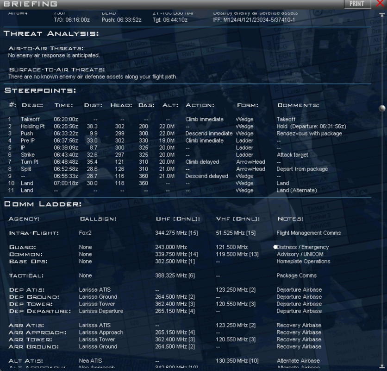387x371 pixels.
Task: Click 'Package Comms' note
Action: [296, 275]
